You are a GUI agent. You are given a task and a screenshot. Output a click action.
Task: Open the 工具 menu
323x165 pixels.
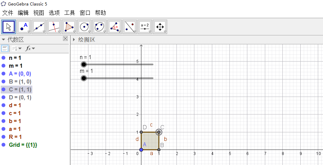69,13
